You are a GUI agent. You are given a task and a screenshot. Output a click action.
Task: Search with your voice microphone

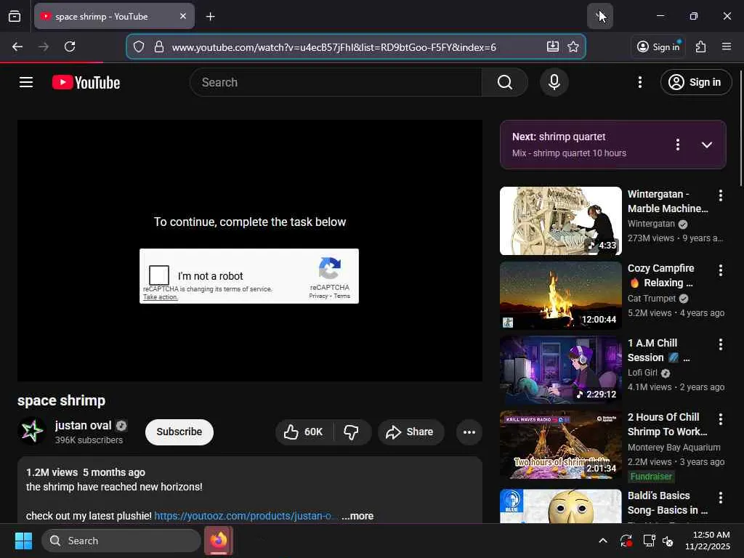pyautogui.click(x=554, y=82)
